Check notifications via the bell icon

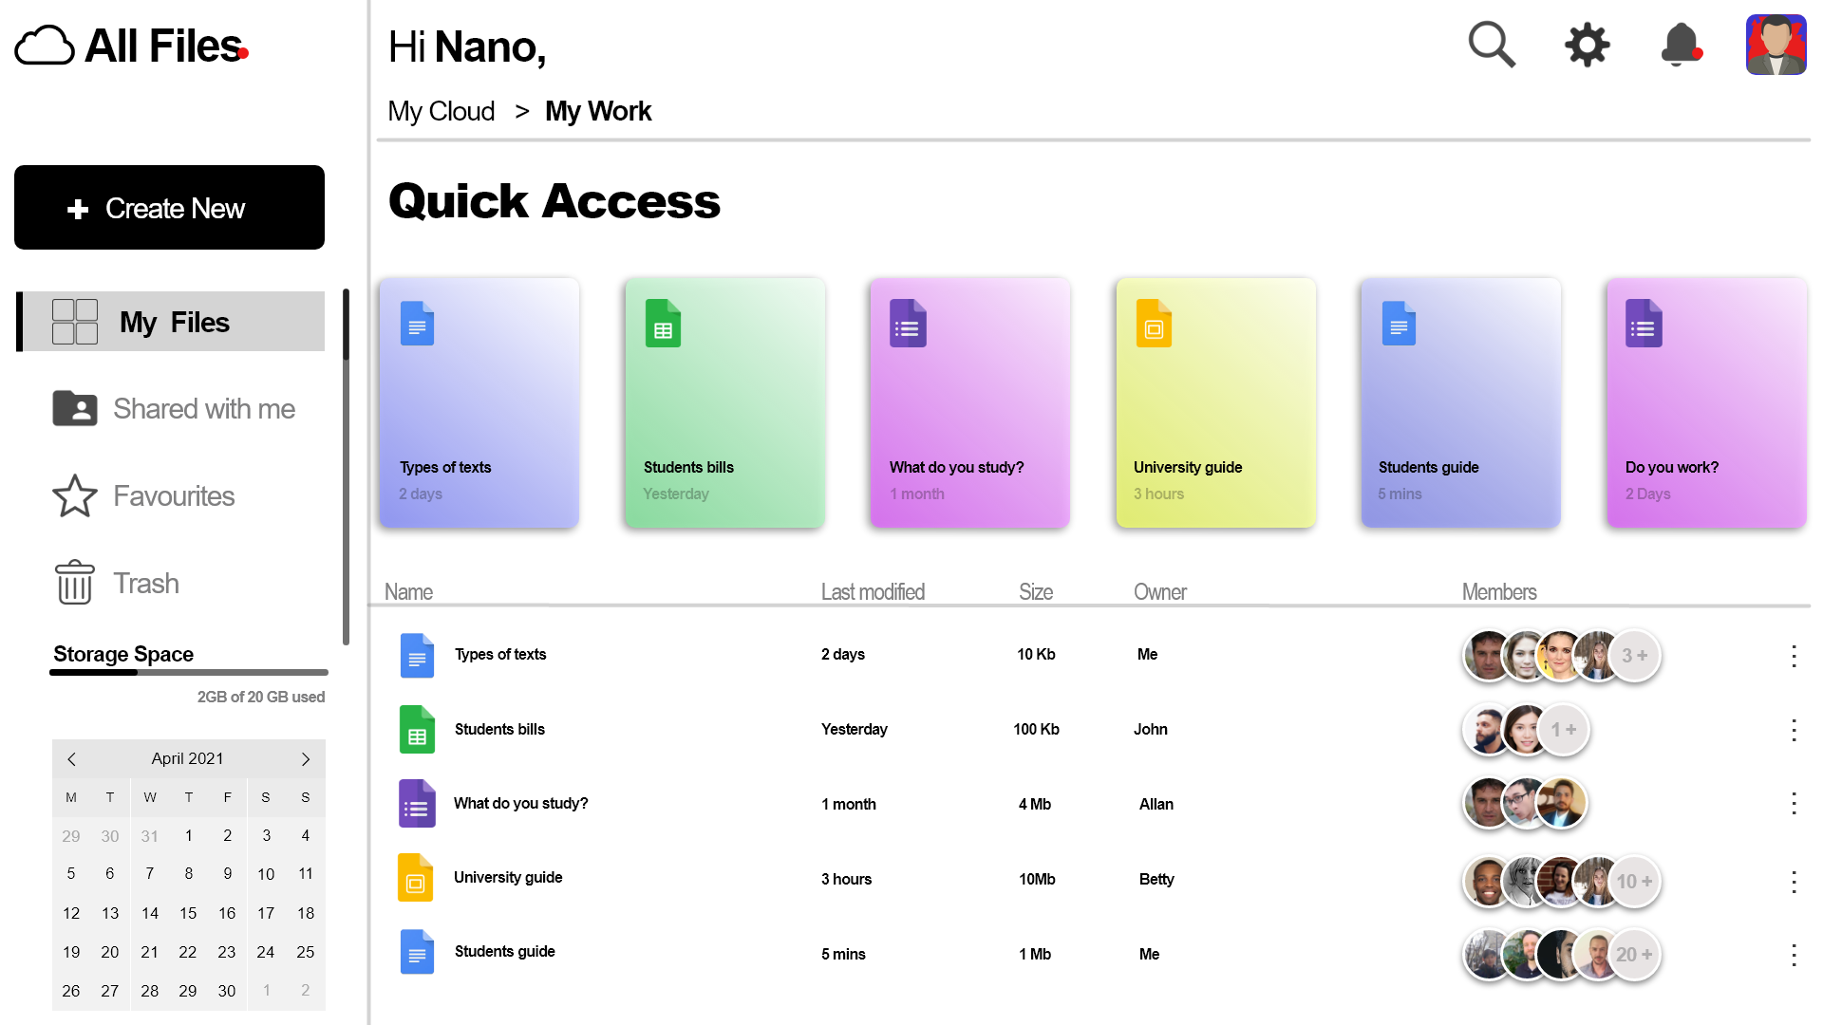pyautogui.click(x=1679, y=44)
